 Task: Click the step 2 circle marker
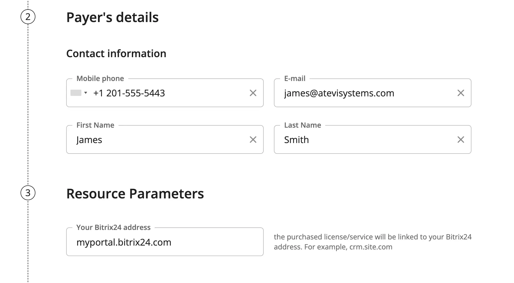tap(28, 17)
